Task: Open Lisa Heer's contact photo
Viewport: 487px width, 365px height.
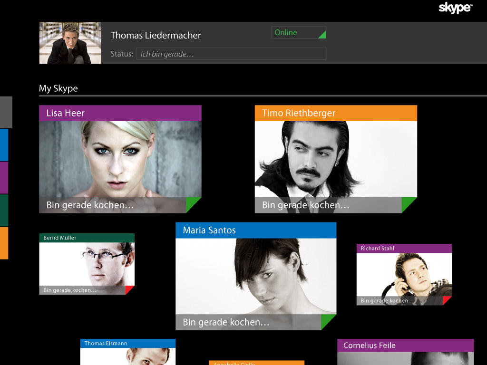Action: tap(120, 159)
